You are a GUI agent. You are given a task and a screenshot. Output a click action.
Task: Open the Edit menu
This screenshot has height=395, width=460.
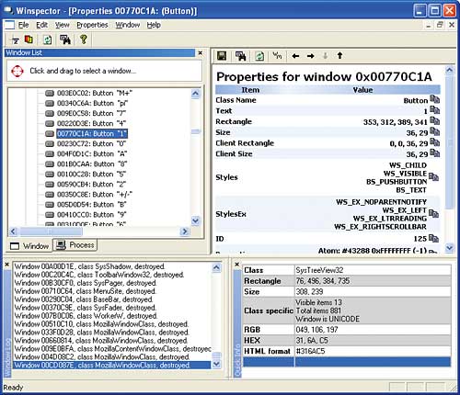click(42, 25)
